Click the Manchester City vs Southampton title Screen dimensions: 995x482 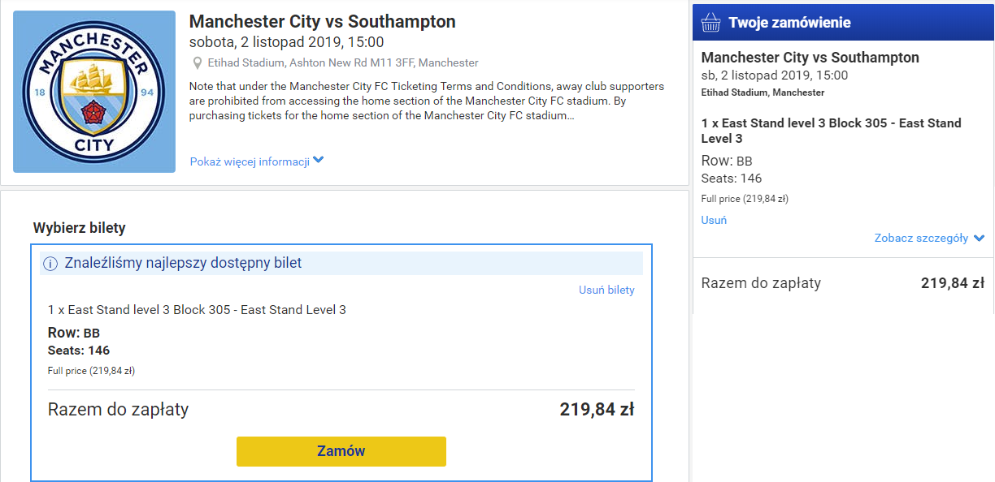322,22
